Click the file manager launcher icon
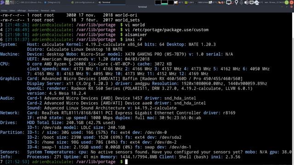Viewport: 294px width, 165px height. [x=7, y=2]
